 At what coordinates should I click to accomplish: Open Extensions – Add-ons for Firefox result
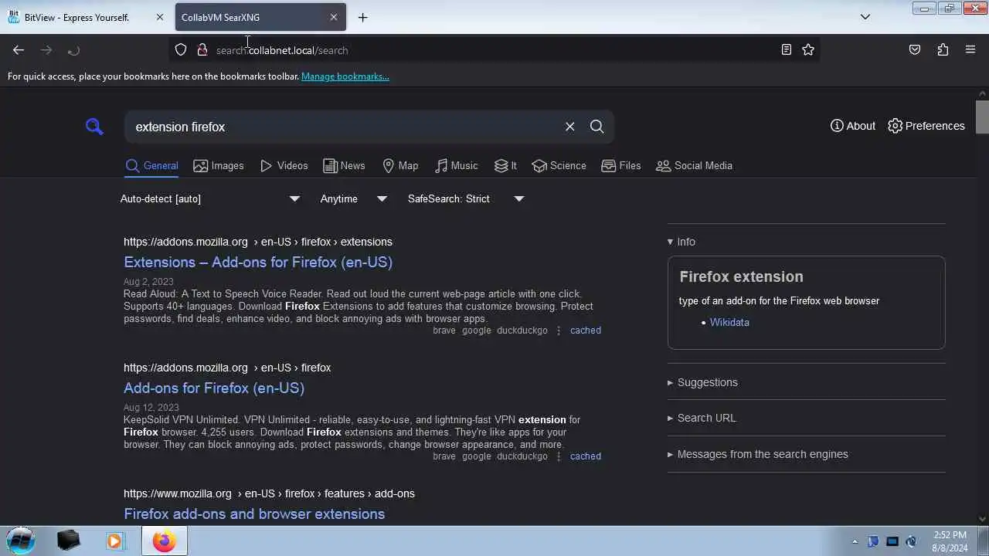coord(258,262)
